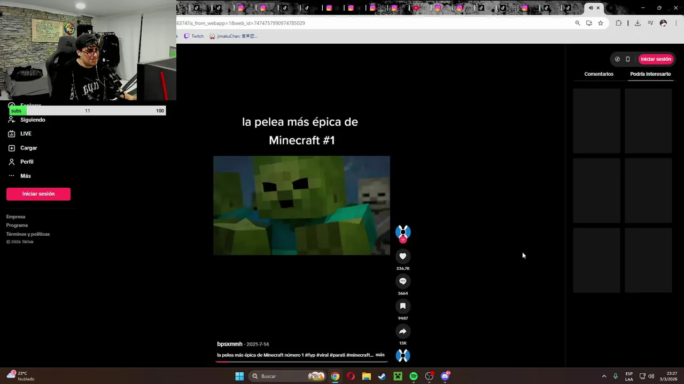Expand the caption with the 'más' link
Viewport: 684px width, 384px height.
pos(380,355)
